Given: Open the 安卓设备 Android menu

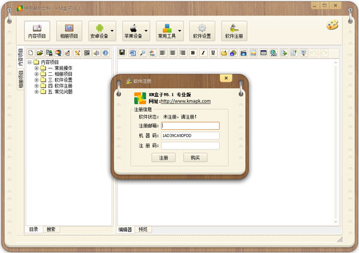Looking at the screenshot, I should 102,31.
